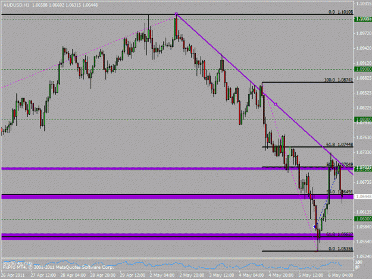Click the 6 May 04:00 time label
This screenshot has height=279, width=372.
340,275
